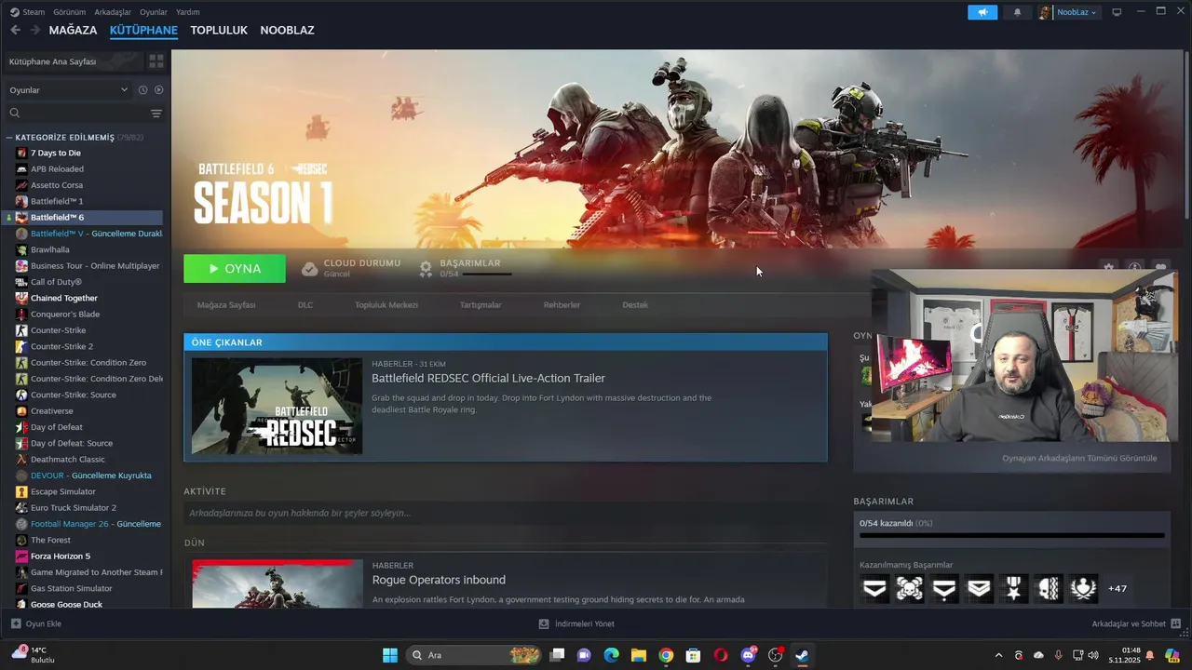This screenshot has width=1192, height=670.
Task: Click the Windows taskbar search box
Action: [x=475, y=655]
